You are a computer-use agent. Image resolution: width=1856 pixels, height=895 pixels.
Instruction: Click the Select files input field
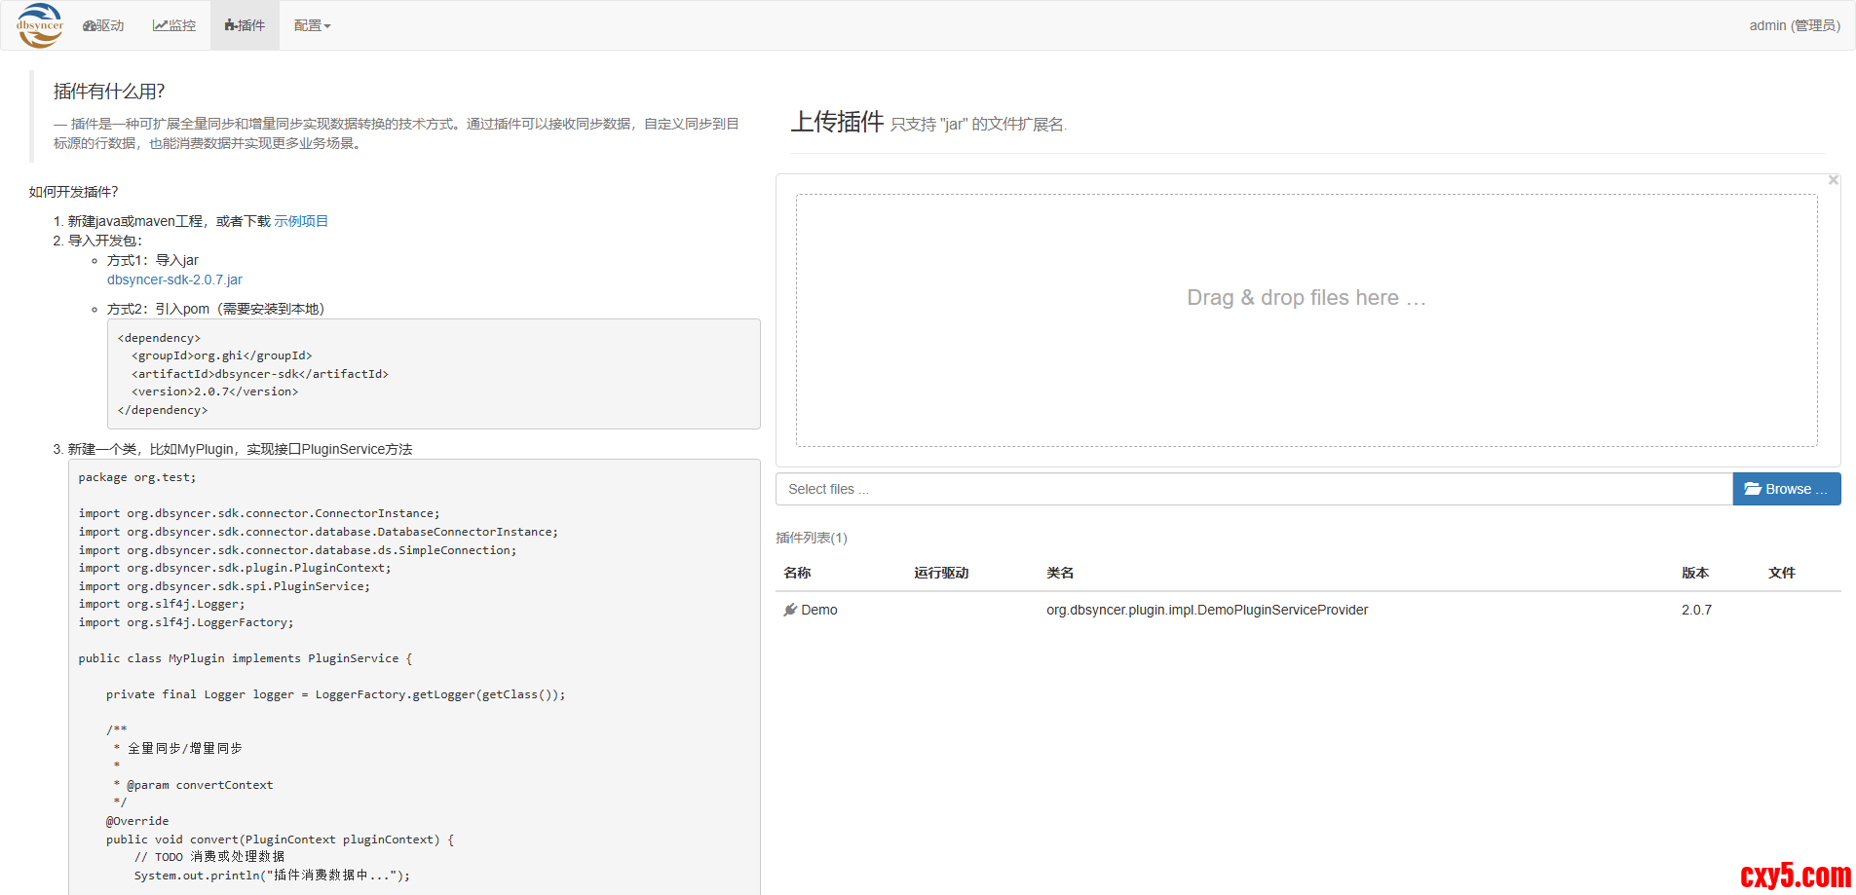pos(1253,489)
